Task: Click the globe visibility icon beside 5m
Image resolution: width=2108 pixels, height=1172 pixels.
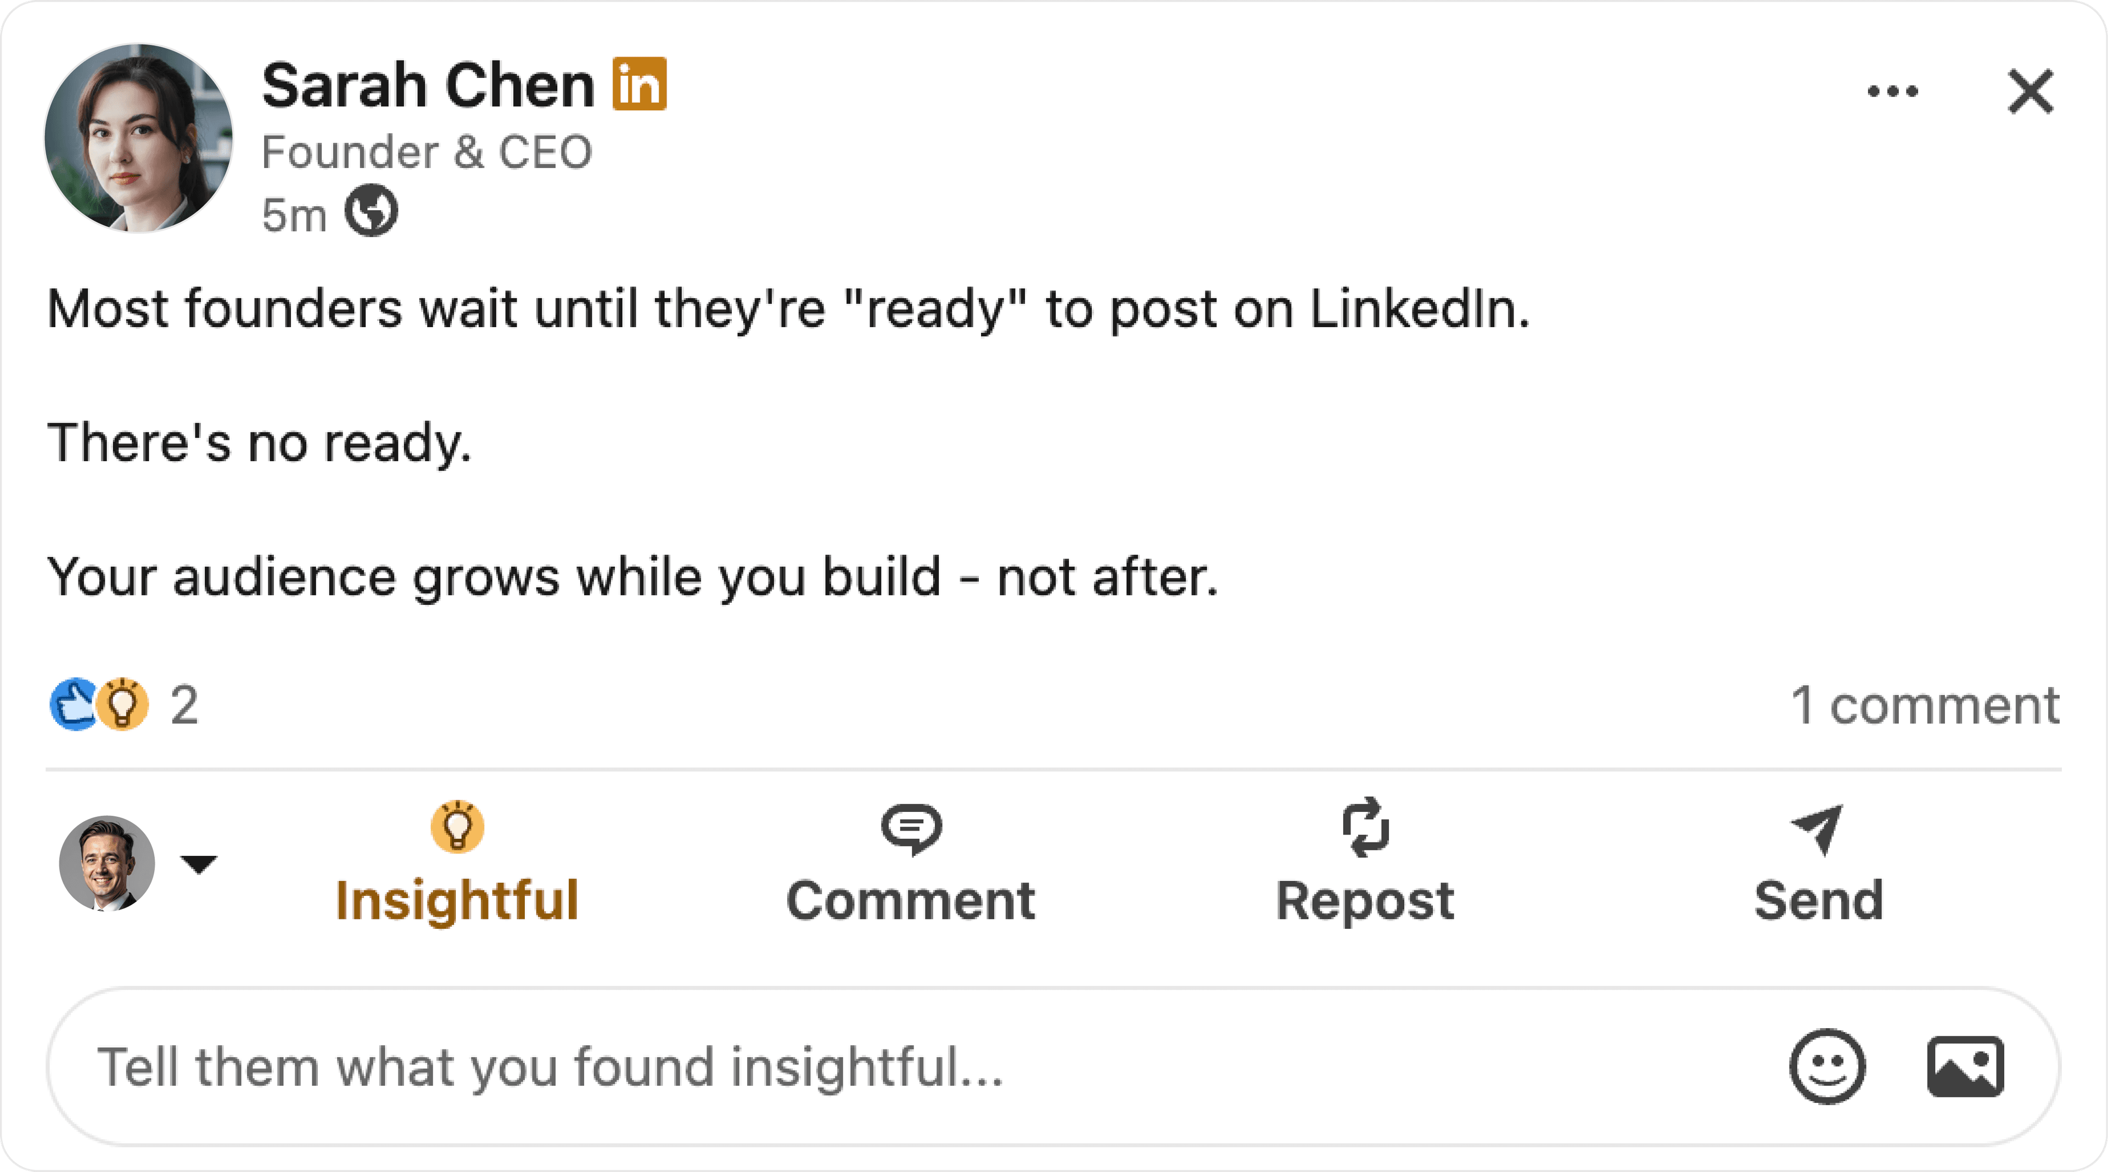Action: coord(372,213)
